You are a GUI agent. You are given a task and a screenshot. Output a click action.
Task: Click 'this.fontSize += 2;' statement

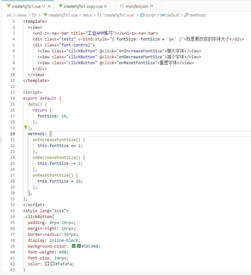point(60,146)
